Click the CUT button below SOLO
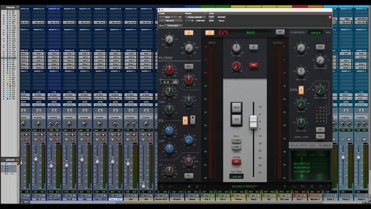Image resolution: width=371 pixels, height=209 pixels. (236, 120)
